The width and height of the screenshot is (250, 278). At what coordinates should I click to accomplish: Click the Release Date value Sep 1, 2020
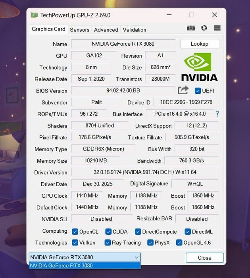click(x=91, y=79)
